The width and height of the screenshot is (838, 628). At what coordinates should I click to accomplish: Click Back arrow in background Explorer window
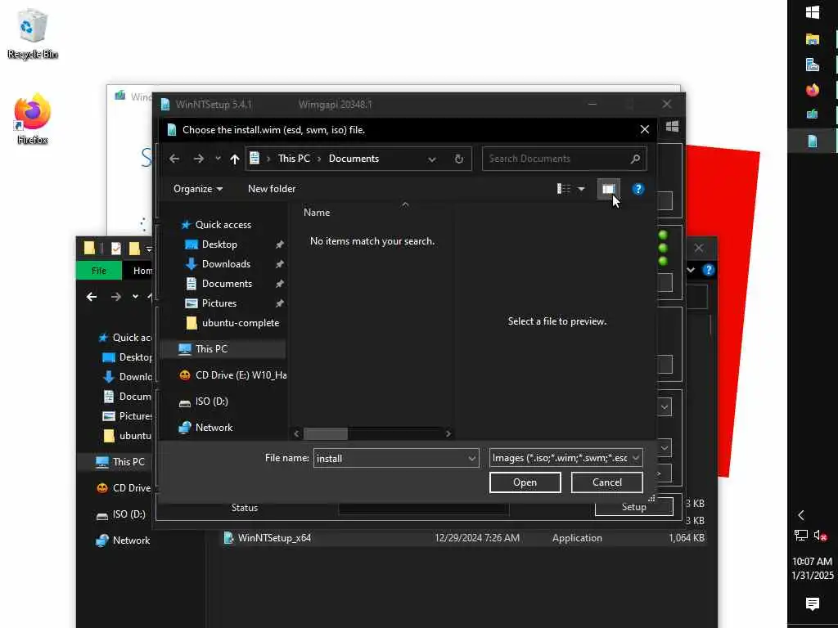92,297
